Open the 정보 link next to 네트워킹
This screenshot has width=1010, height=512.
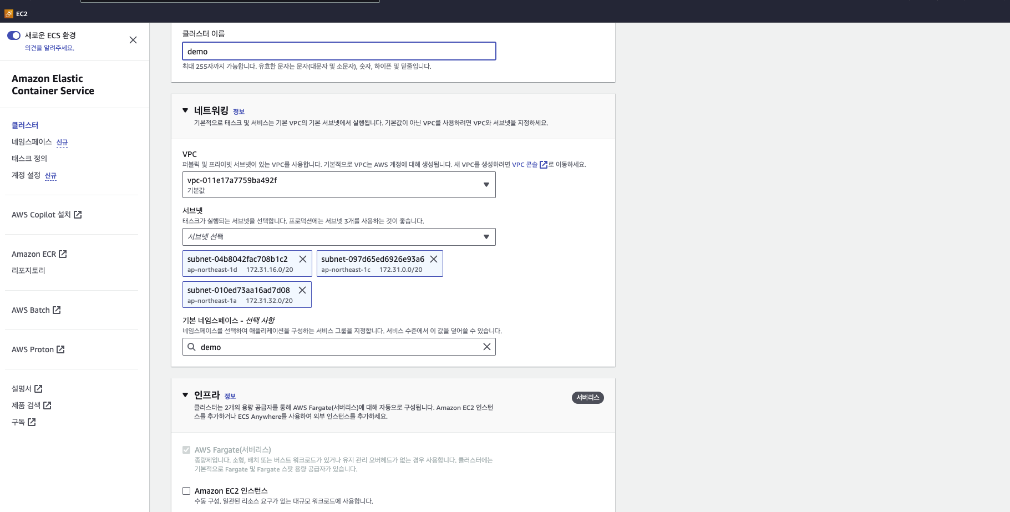point(238,111)
